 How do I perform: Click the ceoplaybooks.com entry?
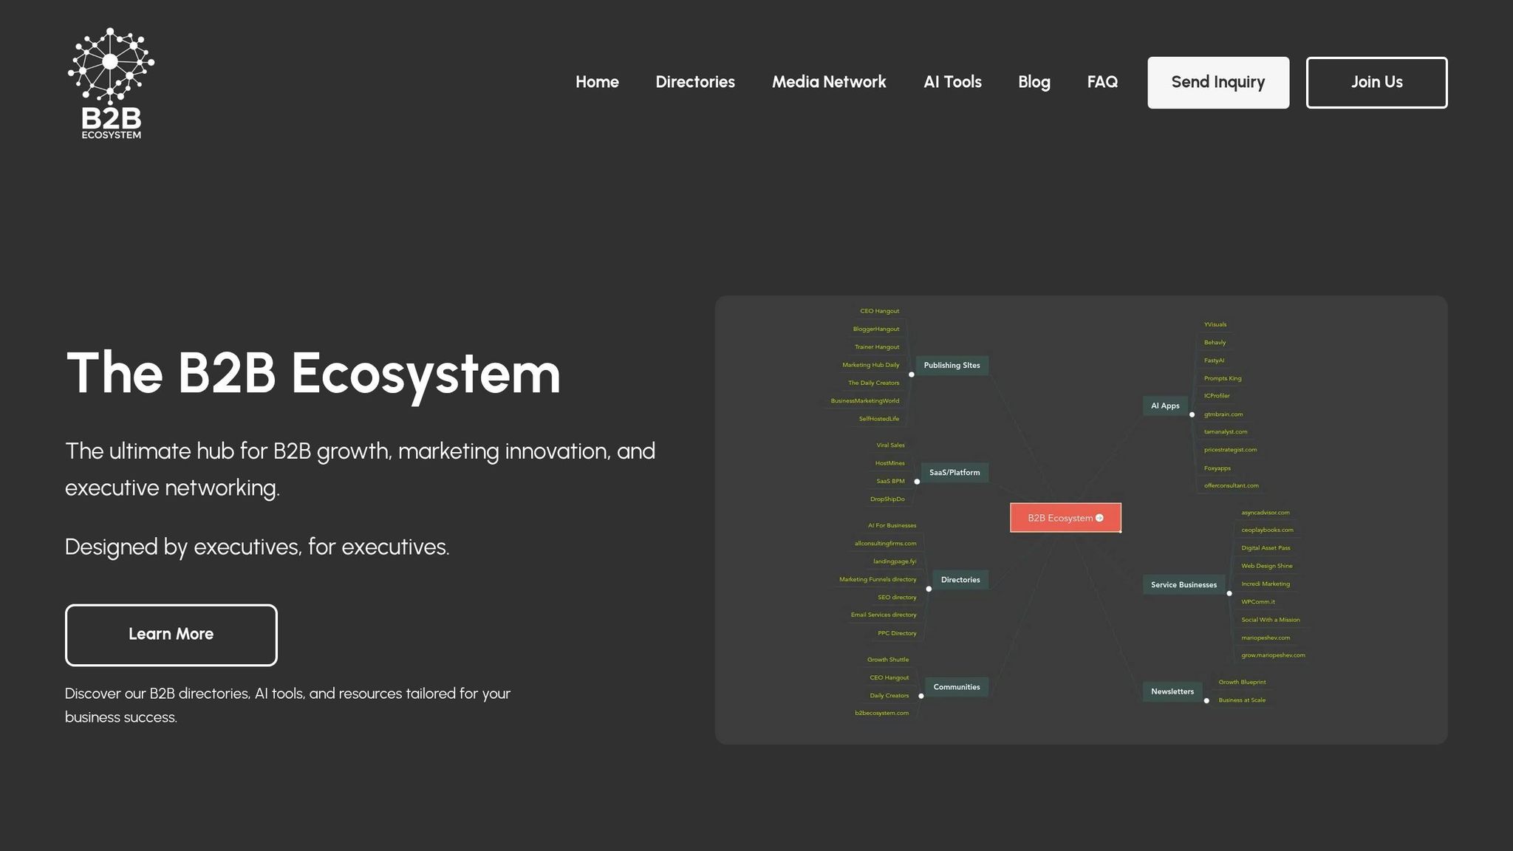click(x=1267, y=530)
